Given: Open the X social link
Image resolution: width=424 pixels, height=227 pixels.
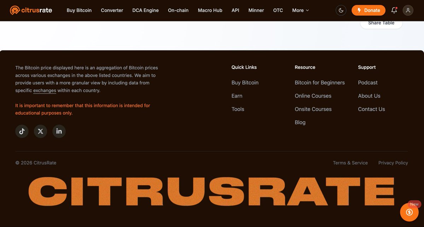Looking at the screenshot, I should (x=41, y=131).
